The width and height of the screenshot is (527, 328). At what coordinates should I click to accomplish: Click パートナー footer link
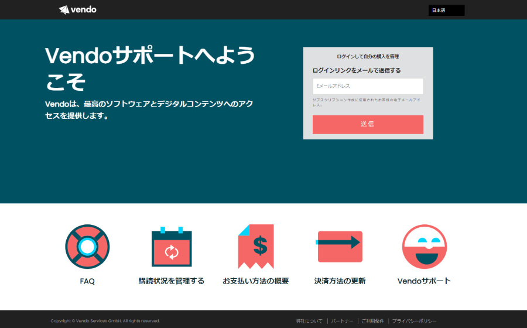point(342,322)
